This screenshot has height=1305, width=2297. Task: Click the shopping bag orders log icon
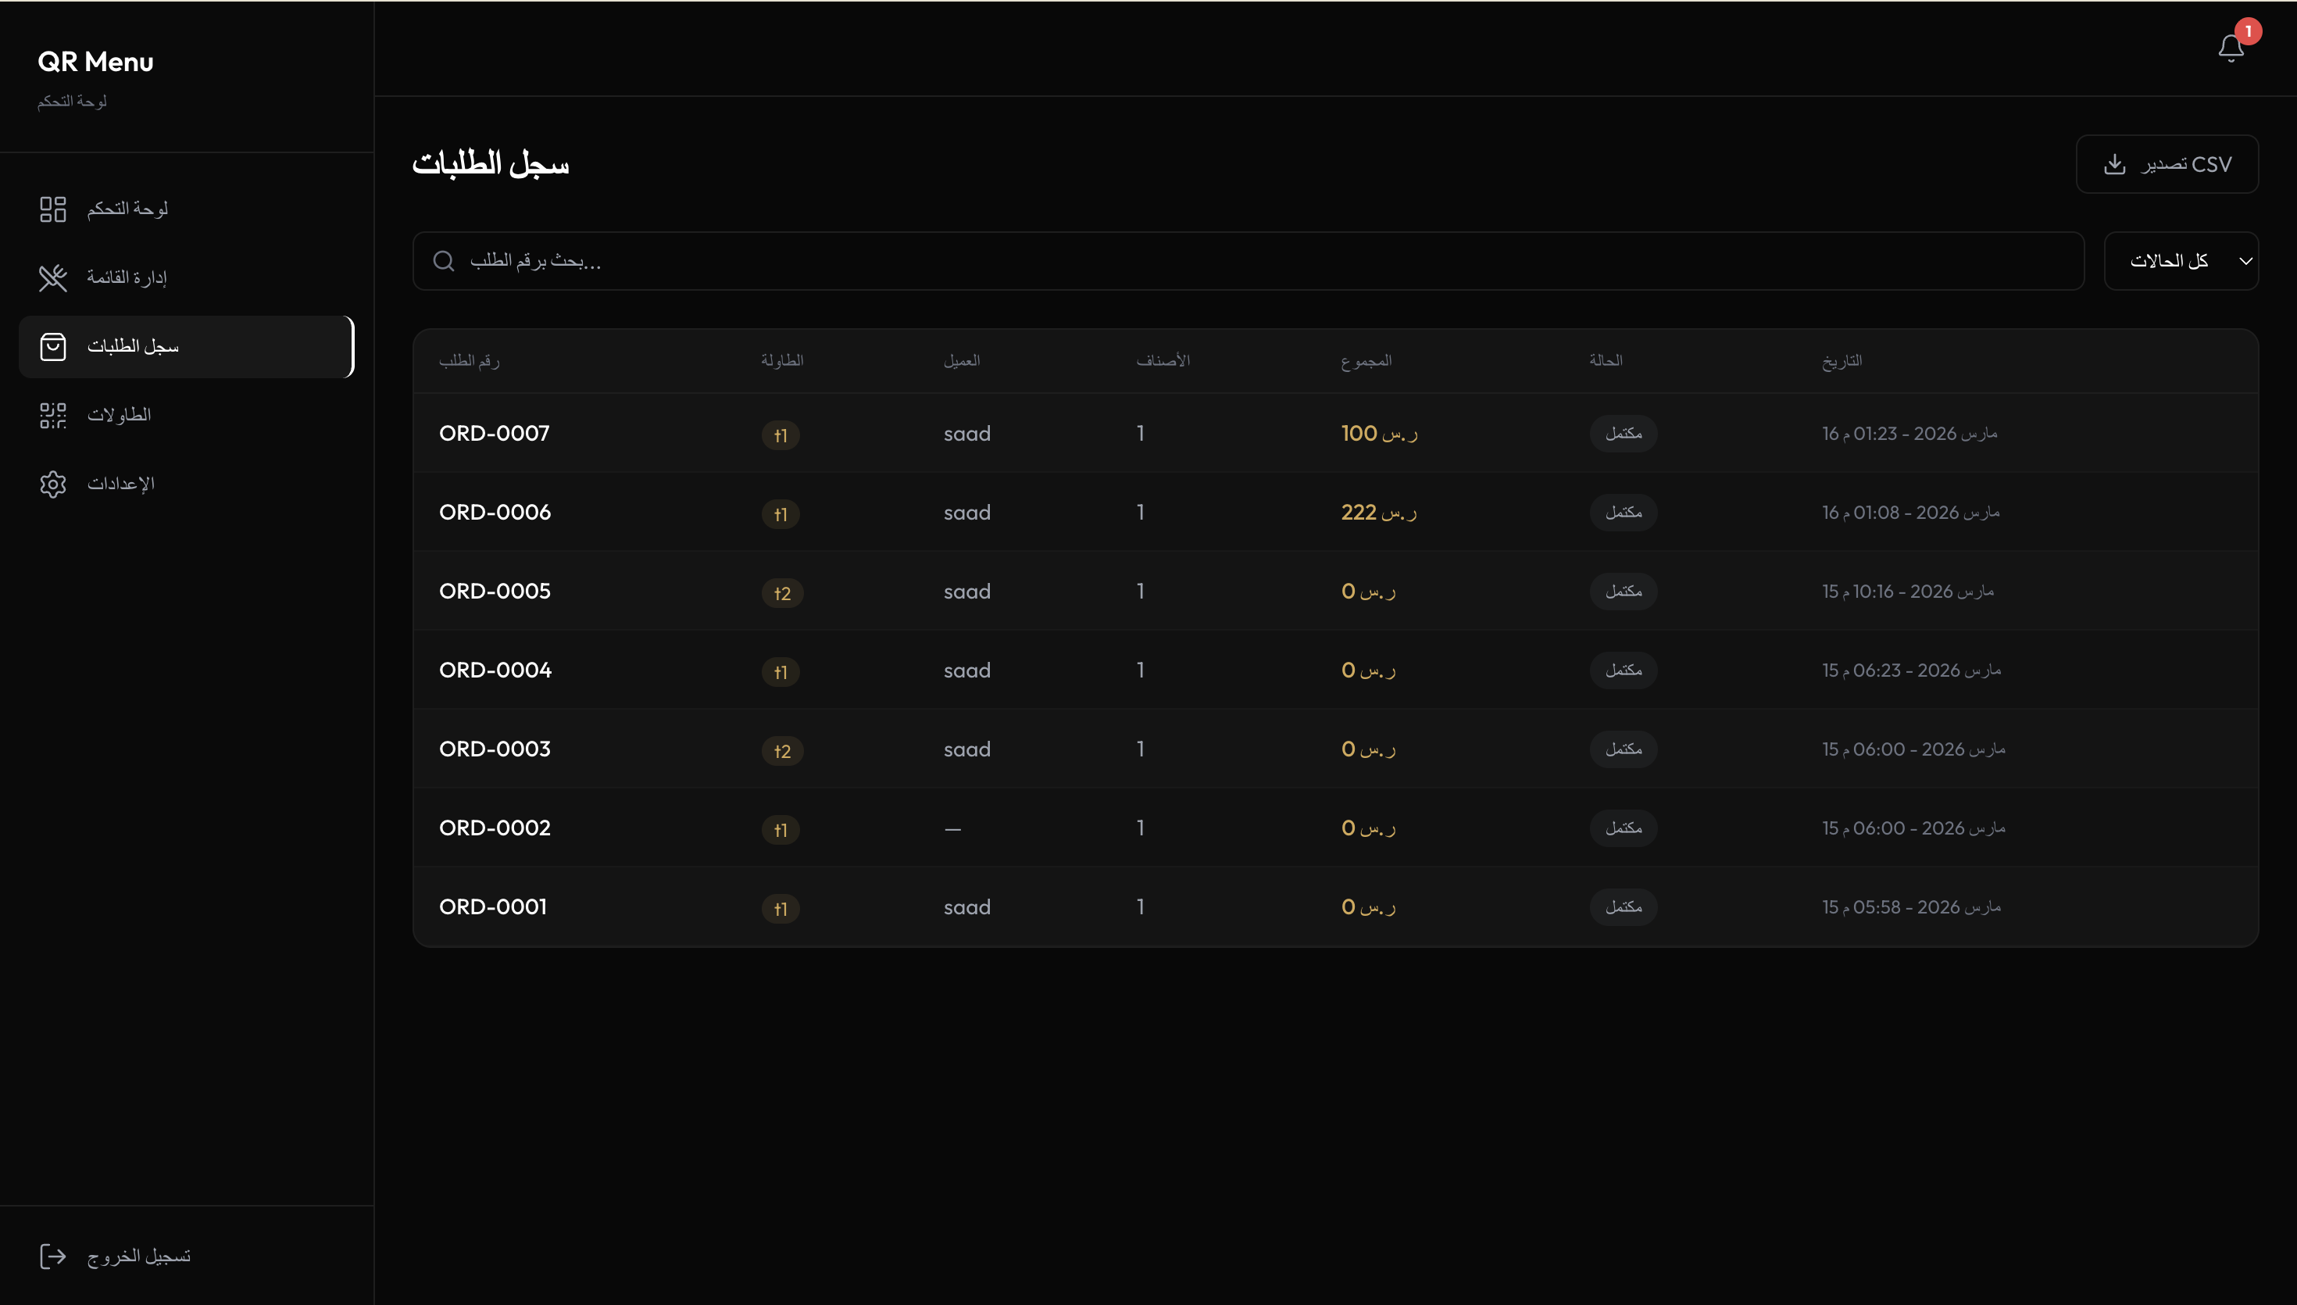click(x=53, y=347)
